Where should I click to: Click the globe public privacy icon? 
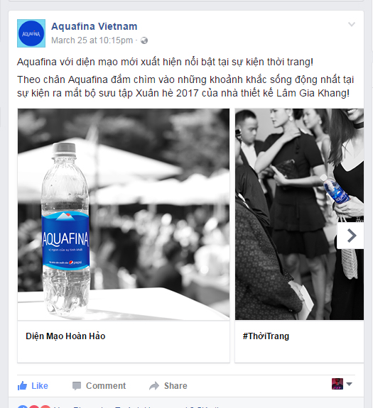[x=144, y=40]
